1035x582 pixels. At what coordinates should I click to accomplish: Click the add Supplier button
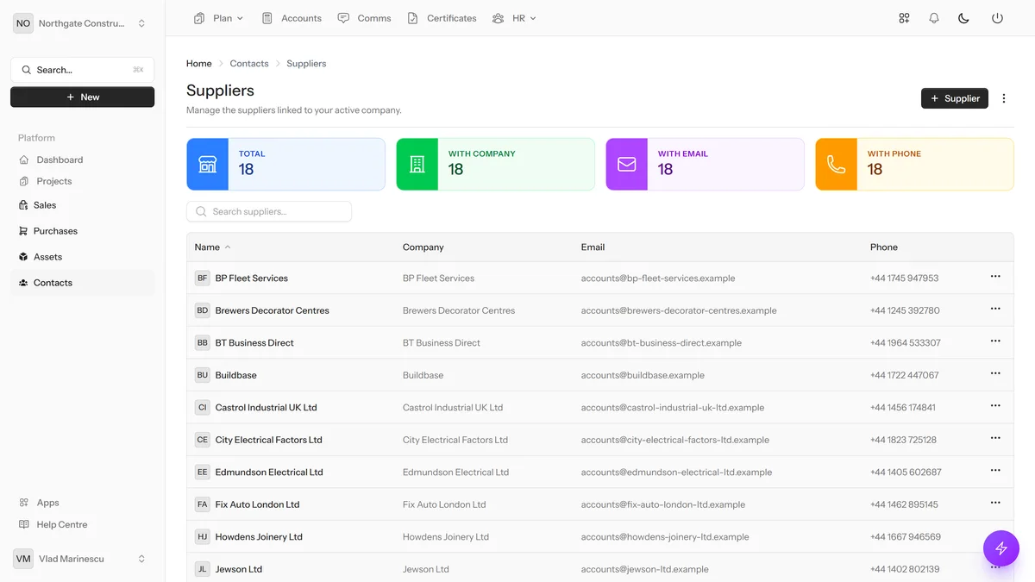[955, 98]
